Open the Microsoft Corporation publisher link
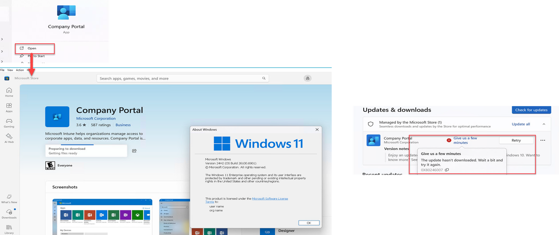Viewport: 559px width, 235px height. pyautogui.click(x=96, y=118)
